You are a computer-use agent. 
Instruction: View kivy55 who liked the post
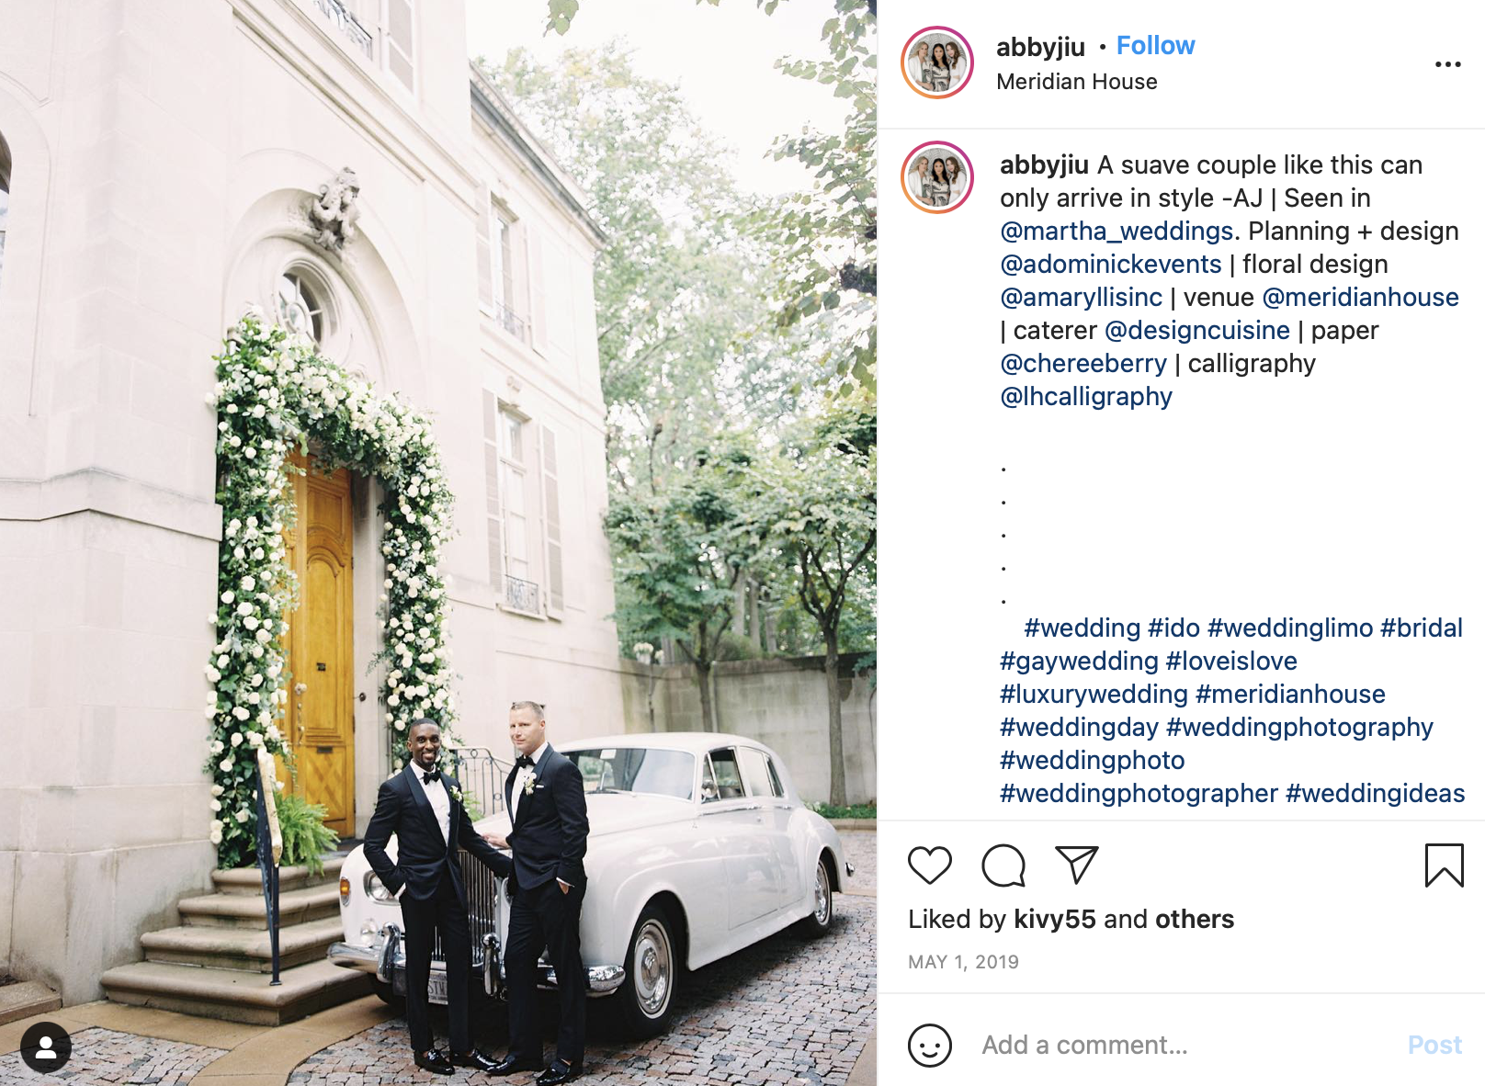1054,919
